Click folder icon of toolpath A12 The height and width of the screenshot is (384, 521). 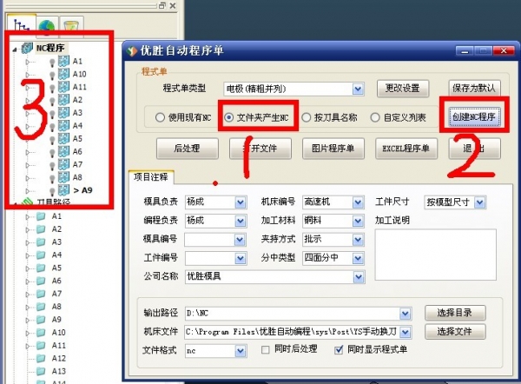tap(41, 359)
